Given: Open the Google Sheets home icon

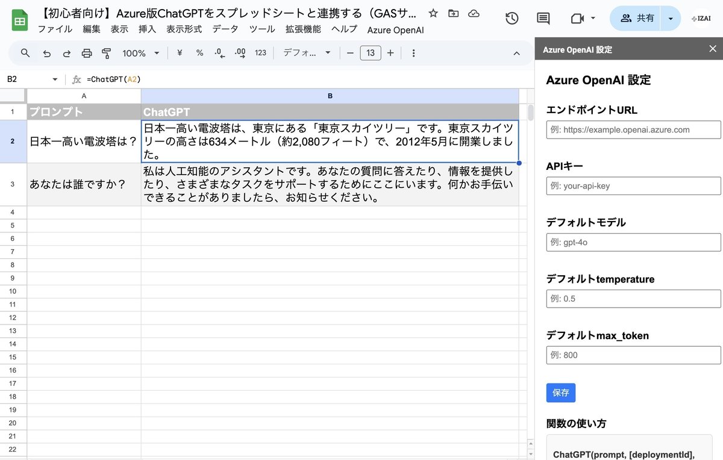Looking at the screenshot, I should click(x=20, y=21).
